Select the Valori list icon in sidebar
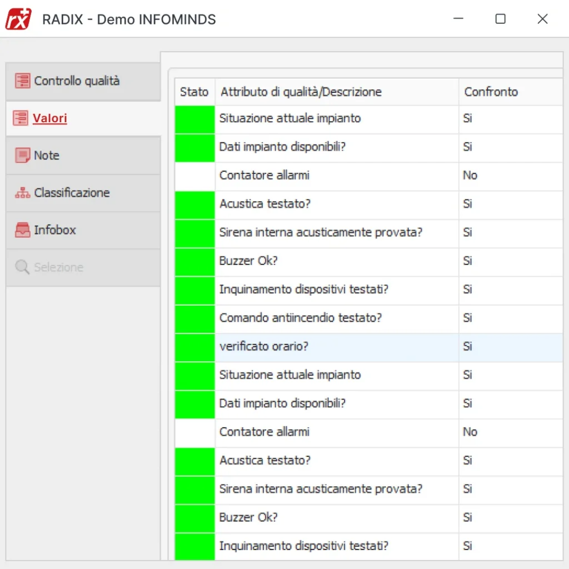The width and height of the screenshot is (569, 569). point(22,118)
